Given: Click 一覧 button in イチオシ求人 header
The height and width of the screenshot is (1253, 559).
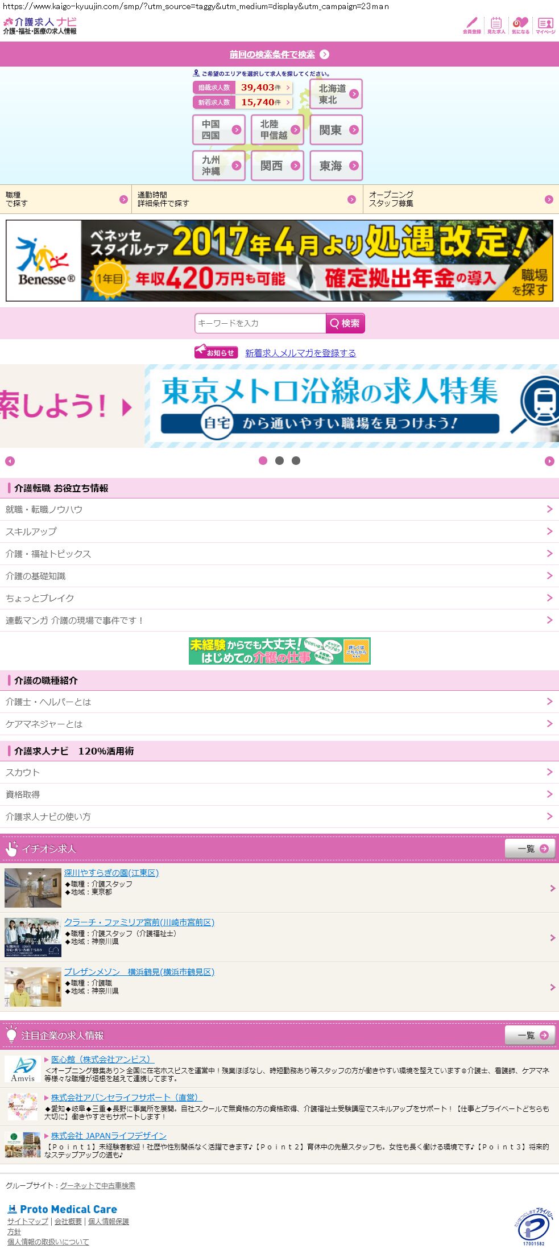Looking at the screenshot, I should [x=530, y=848].
